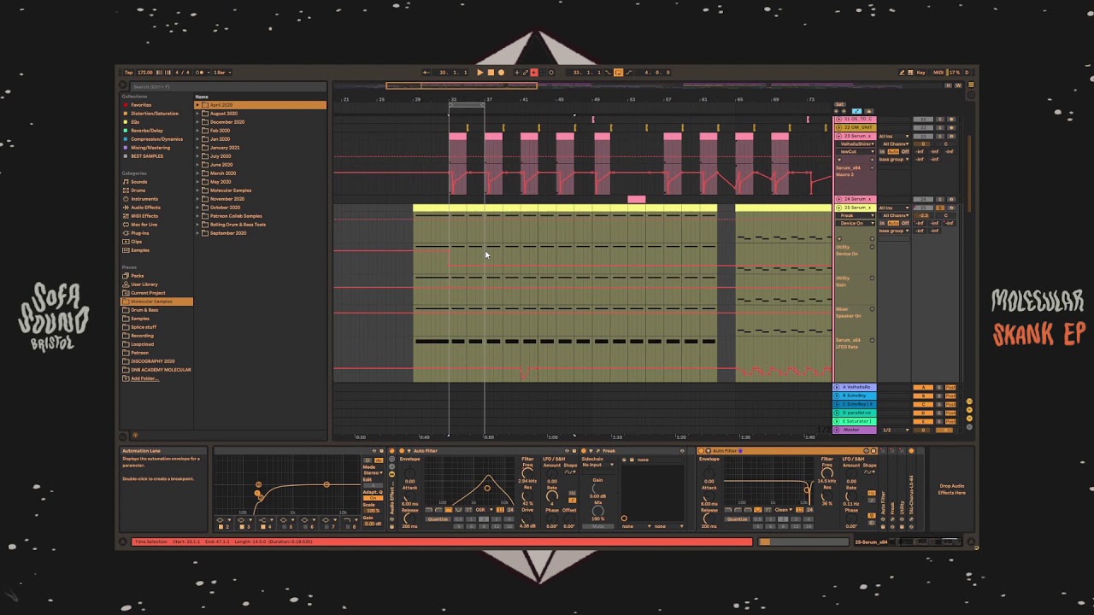Viewport: 1094px width, 615px height.
Task: Click the Tap tempo button
Action: pos(128,73)
